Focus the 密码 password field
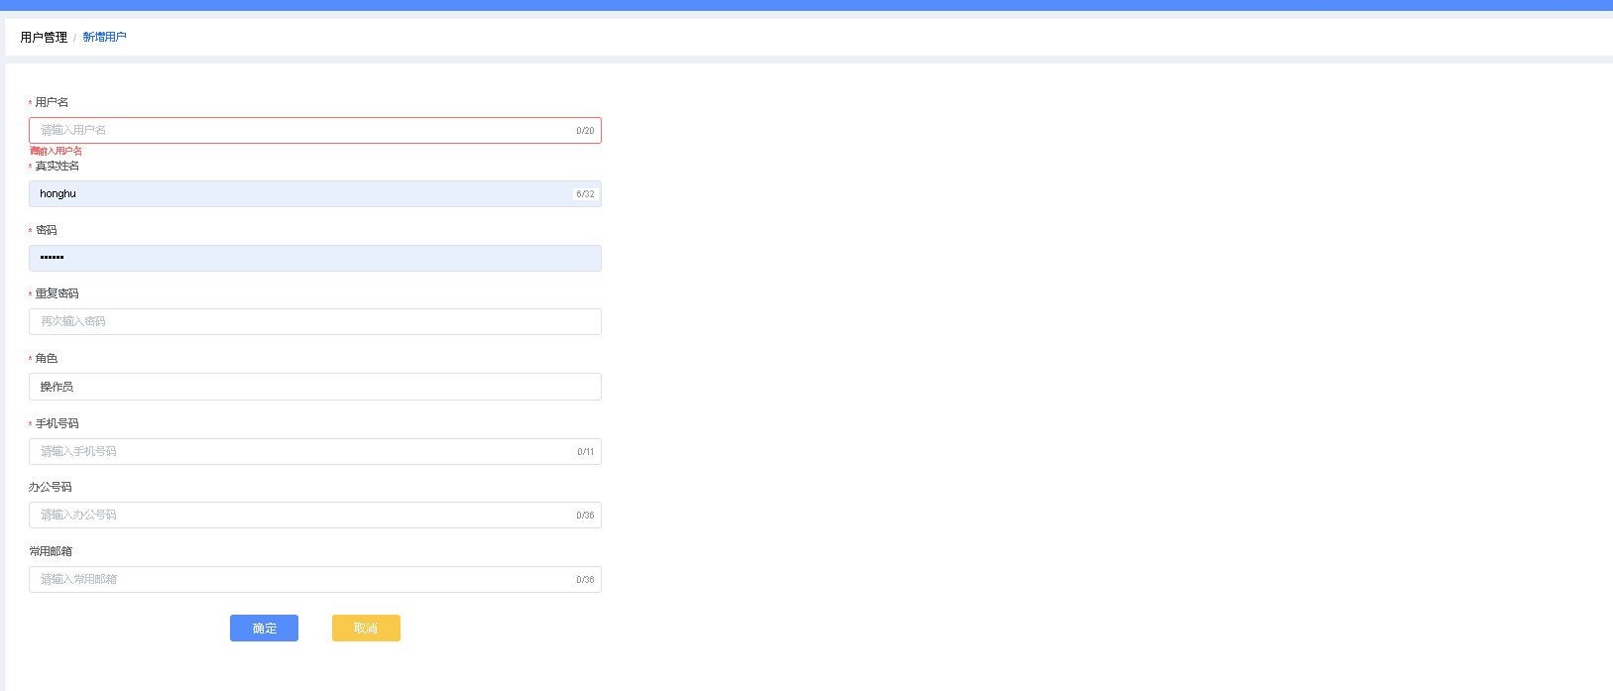Image resolution: width=1613 pixels, height=691 pixels. [314, 258]
